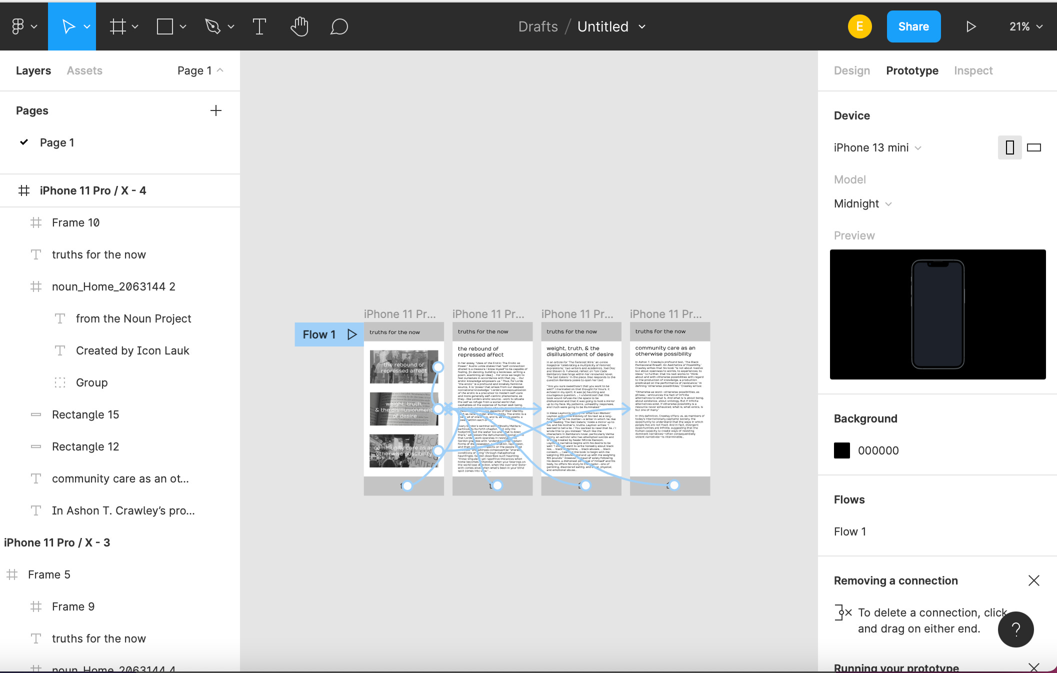This screenshot has height=673, width=1057.
Task: Click the black background color swatch
Action: [x=841, y=450]
